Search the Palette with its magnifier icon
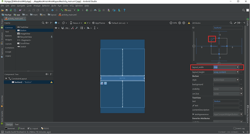 [x=43, y=23]
